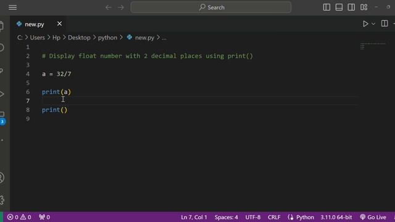This screenshot has width=395, height=222.
Task: Open the Explorer view in activity bar
Action: 1,26
